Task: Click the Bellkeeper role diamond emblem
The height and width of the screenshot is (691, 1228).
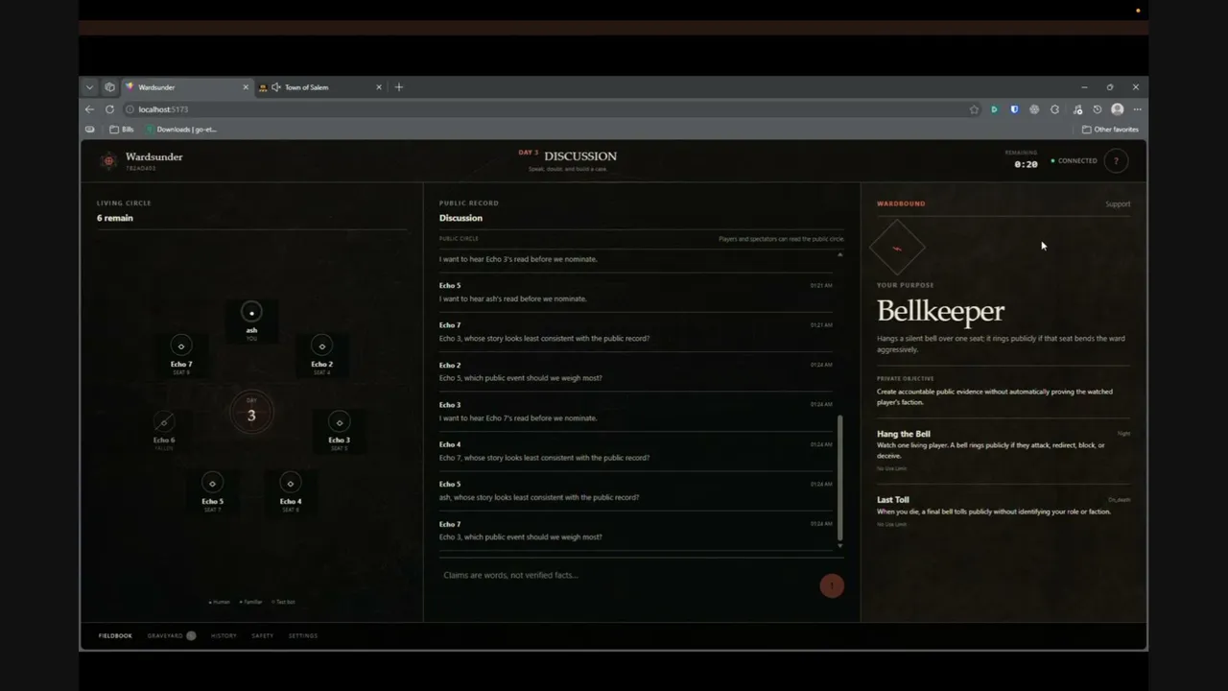Action: (898, 248)
